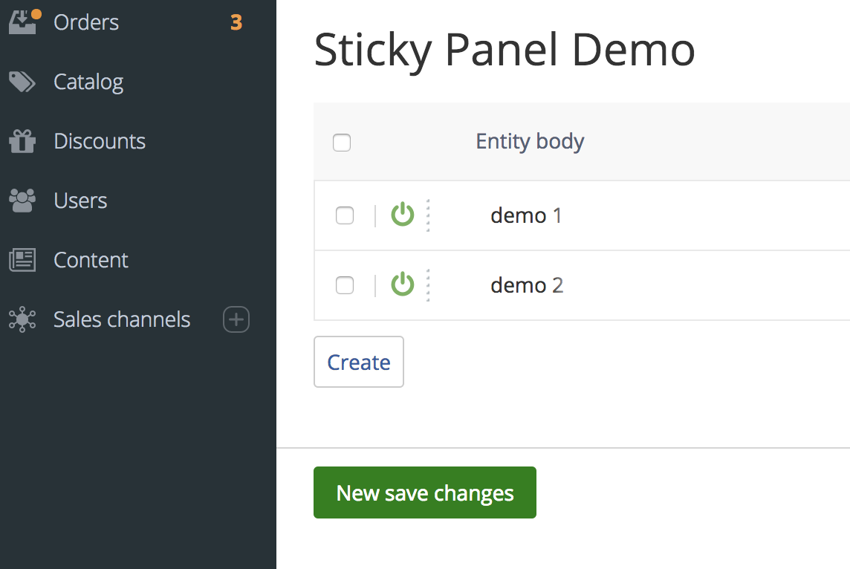
Task: Tick the select-all checkbox in table header
Action: pyautogui.click(x=342, y=142)
